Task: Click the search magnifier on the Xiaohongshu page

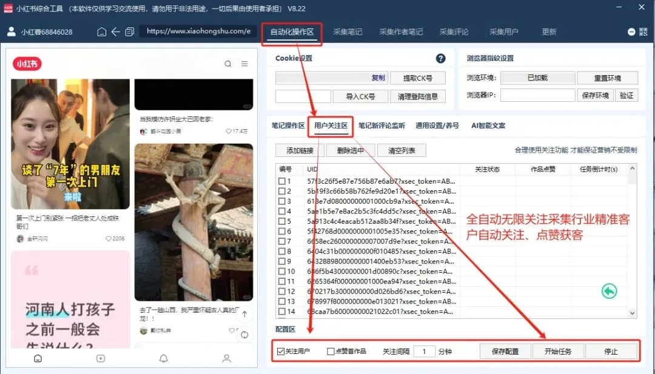Action: point(228,63)
